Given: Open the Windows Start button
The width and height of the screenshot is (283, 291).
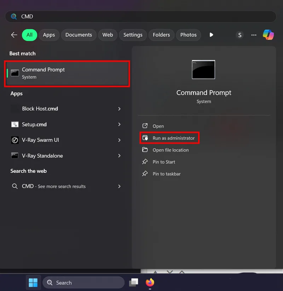Looking at the screenshot, I should [x=33, y=283].
